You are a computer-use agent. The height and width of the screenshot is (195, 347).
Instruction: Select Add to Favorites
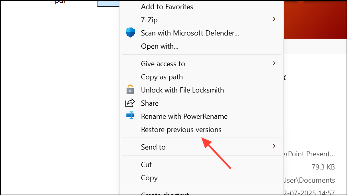tap(167, 7)
